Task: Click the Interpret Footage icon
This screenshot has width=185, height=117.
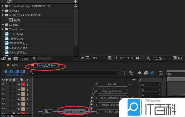Action: point(3,58)
